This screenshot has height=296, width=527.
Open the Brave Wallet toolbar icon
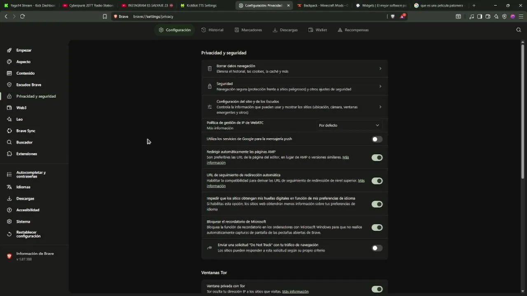[488, 16]
